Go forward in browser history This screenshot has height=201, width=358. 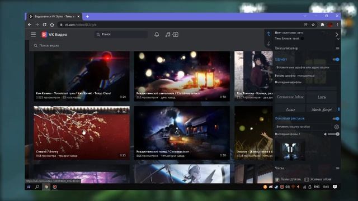(37, 25)
